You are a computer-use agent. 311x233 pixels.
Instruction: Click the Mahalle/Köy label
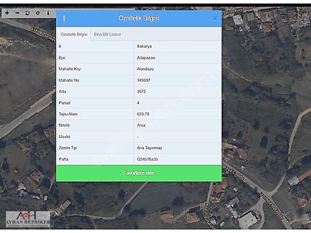tap(70, 69)
